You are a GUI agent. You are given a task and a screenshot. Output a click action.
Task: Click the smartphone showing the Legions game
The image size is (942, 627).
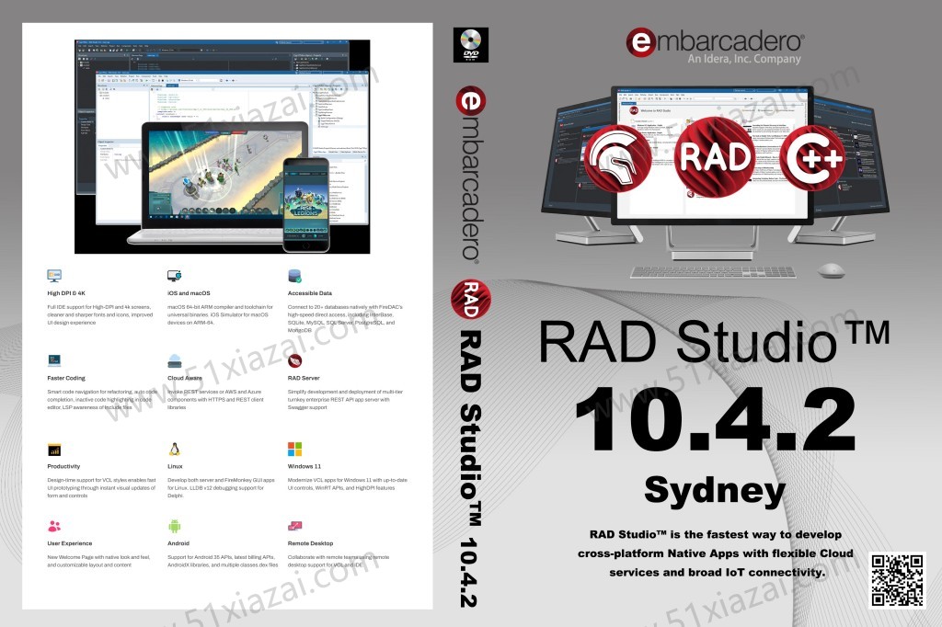tap(305, 204)
